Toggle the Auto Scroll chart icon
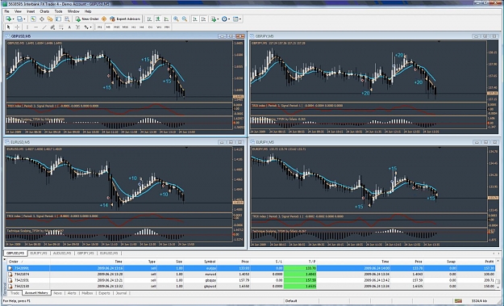The width and height of the screenshot is (504, 306). click(x=195, y=19)
